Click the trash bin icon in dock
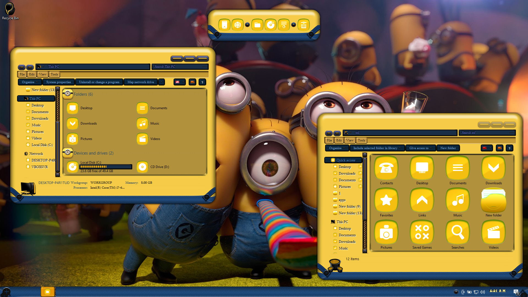The height and width of the screenshot is (297, 528). [303, 25]
